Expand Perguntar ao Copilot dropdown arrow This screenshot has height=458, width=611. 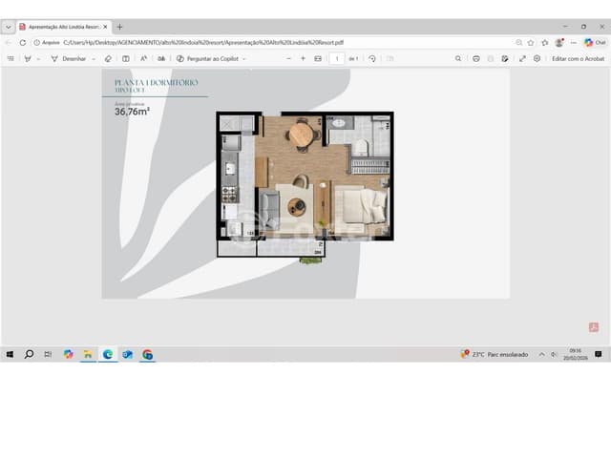point(244,58)
